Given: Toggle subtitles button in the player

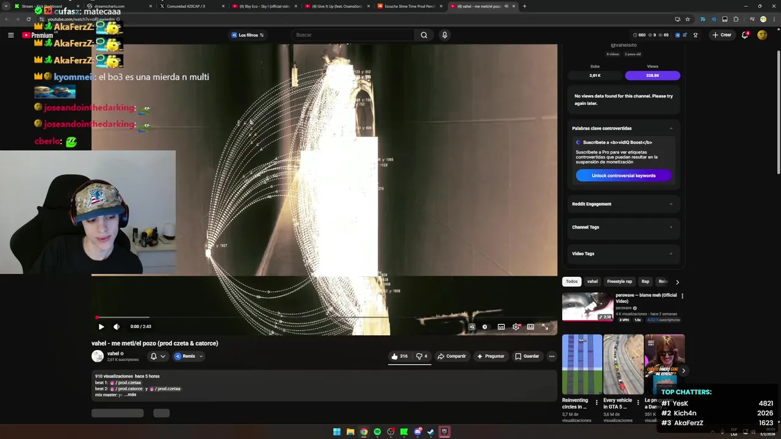Looking at the screenshot, I should tap(501, 327).
